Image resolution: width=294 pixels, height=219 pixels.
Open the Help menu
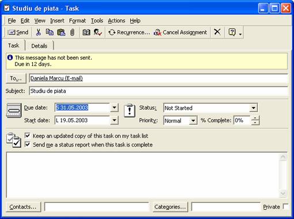click(x=135, y=21)
